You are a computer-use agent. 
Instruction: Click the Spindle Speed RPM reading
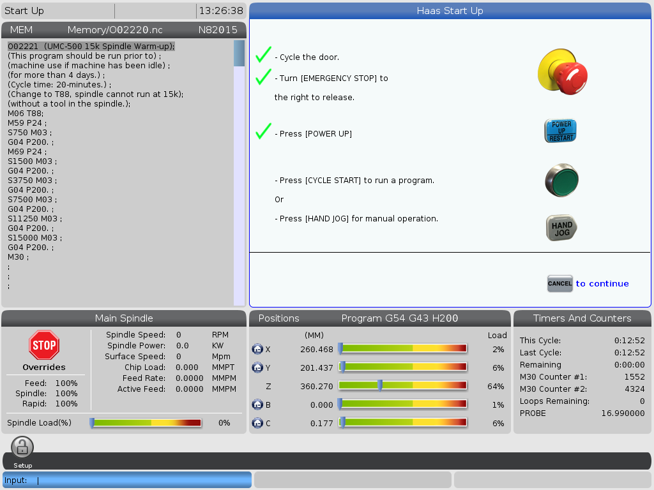[x=179, y=334]
